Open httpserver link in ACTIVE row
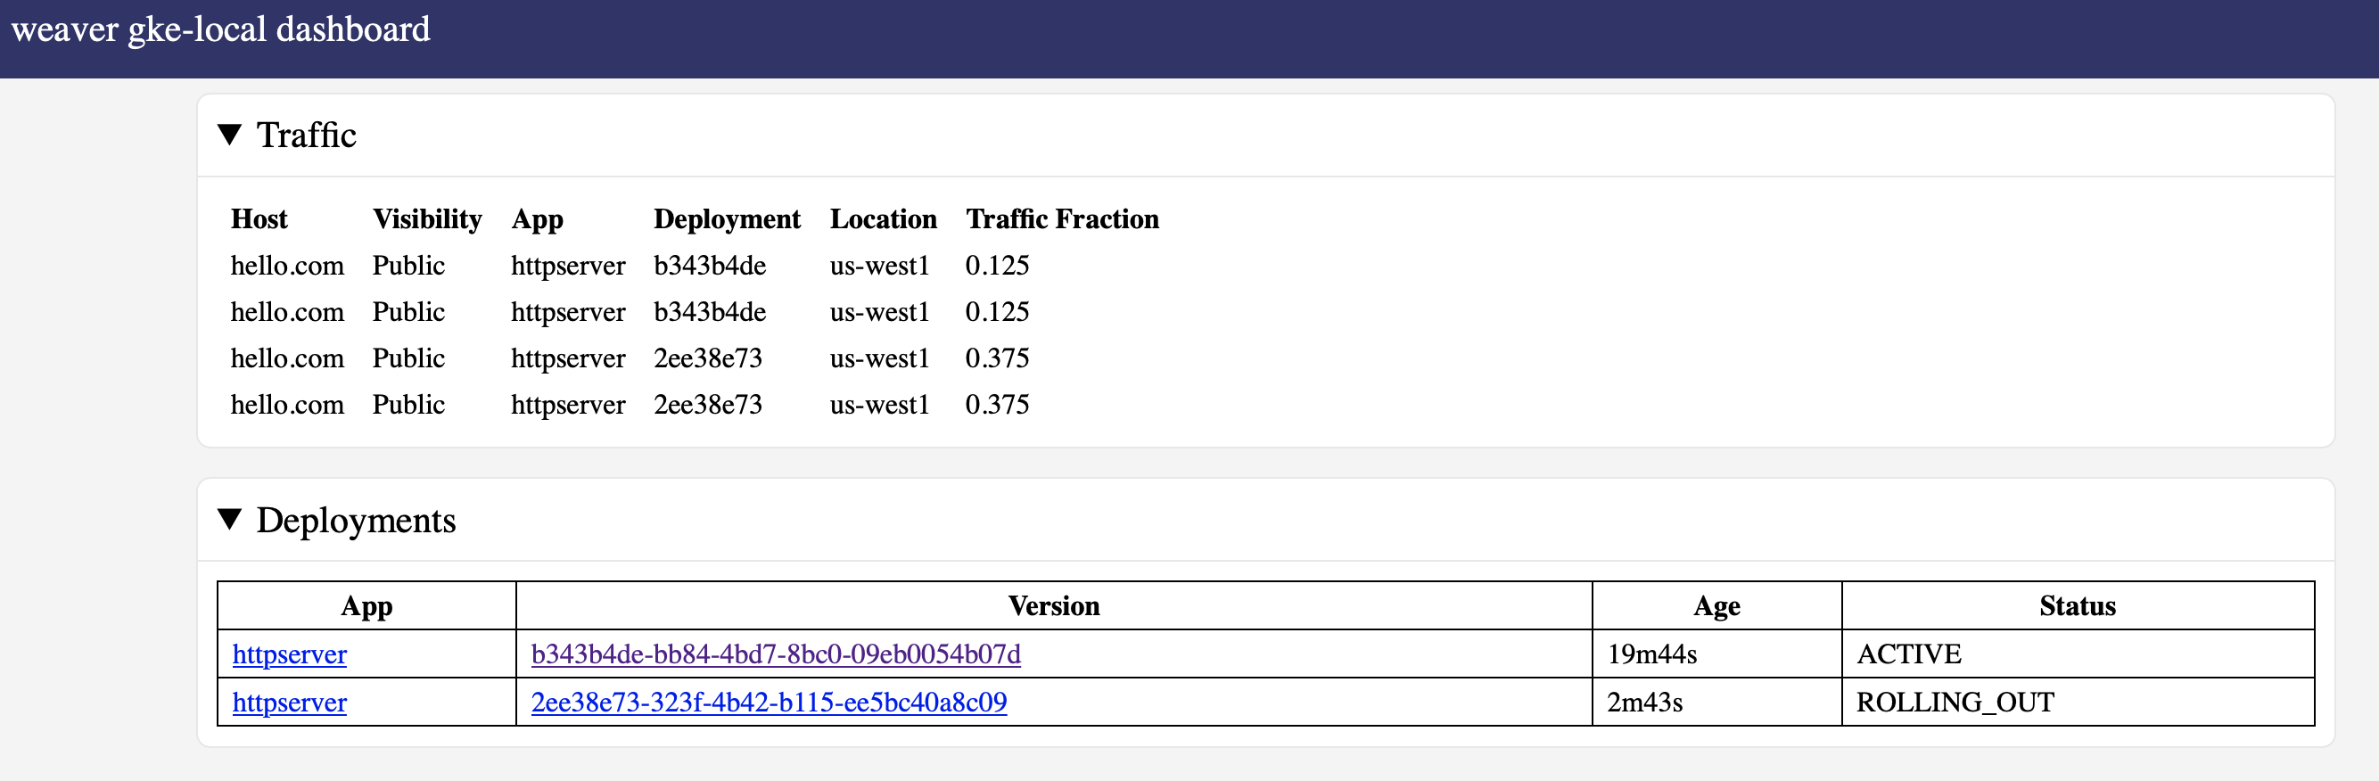Screen dimensions: 2379x781 (x=289, y=654)
